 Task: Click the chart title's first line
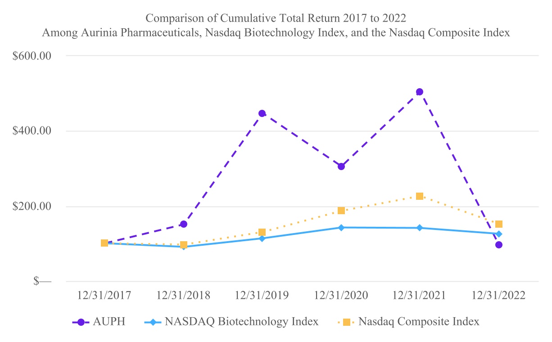(276, 18)
